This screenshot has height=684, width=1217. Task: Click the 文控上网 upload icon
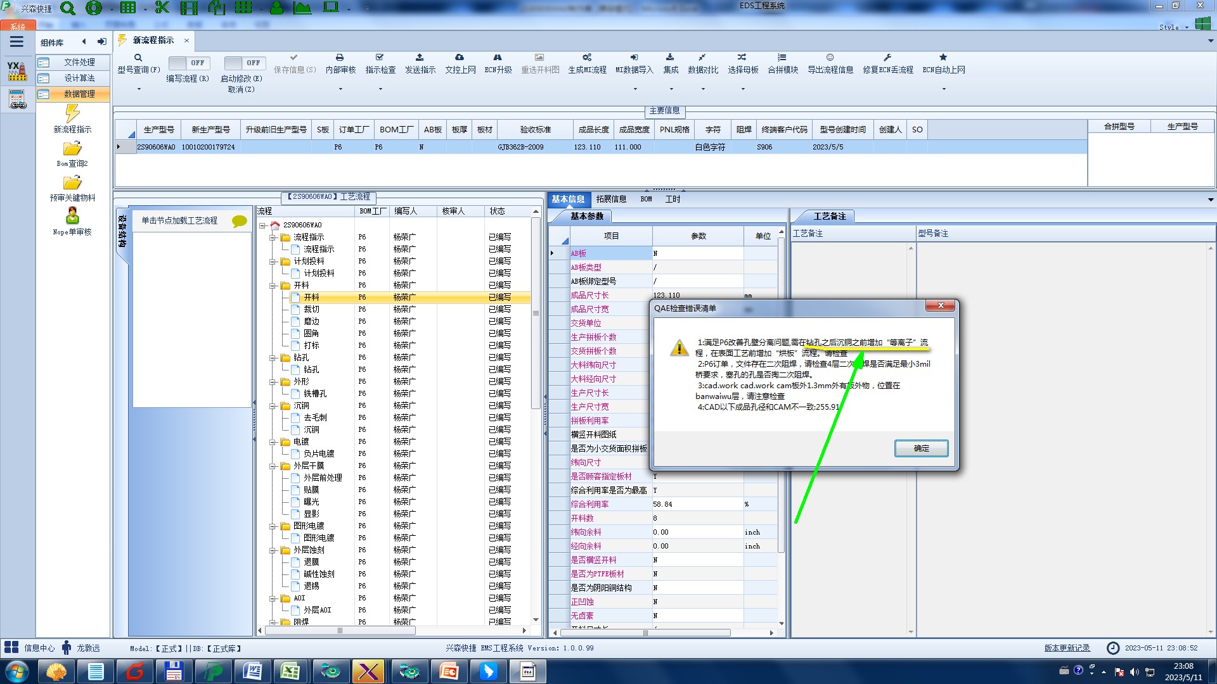460,58
